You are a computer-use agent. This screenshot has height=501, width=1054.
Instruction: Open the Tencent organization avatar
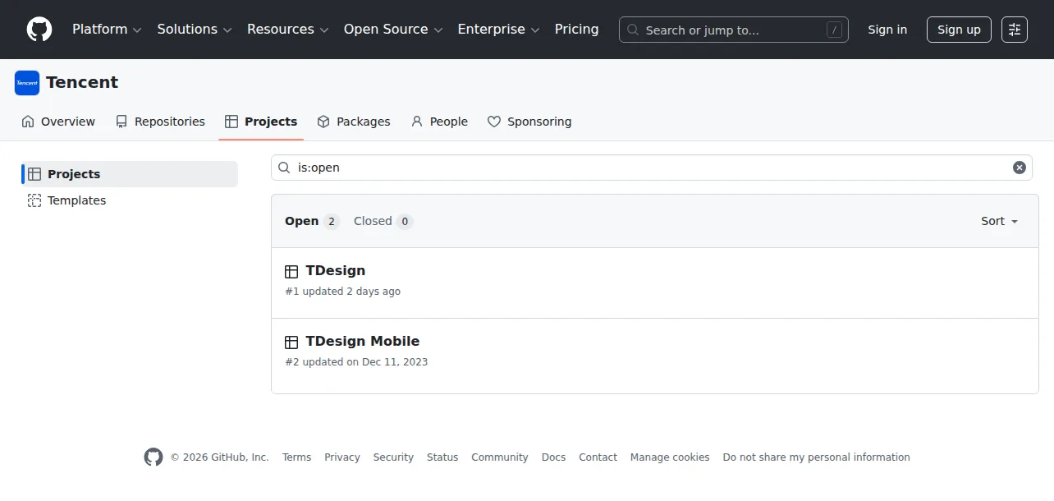click(x=27, y=83)
